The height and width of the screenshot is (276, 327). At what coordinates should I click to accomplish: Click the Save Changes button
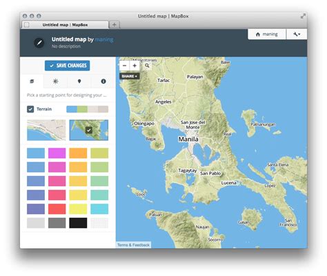[x=67, y=66]
